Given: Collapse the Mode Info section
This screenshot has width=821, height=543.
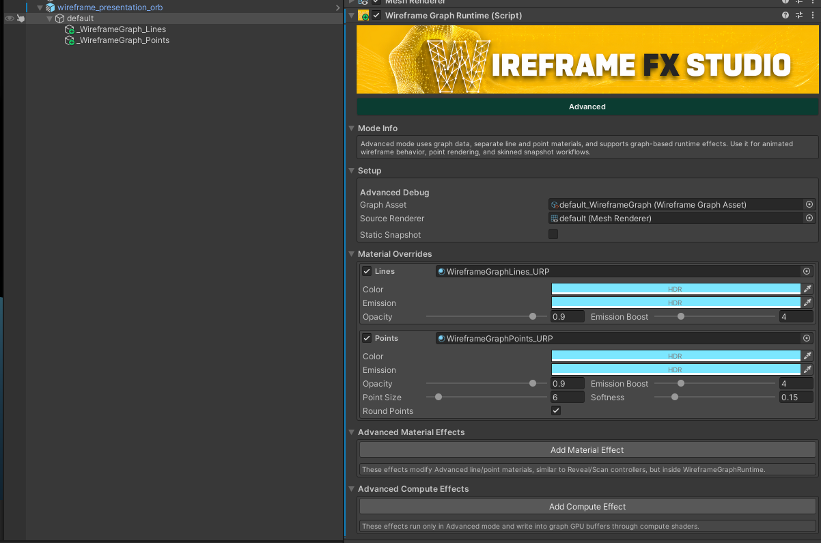Looking at the screenshot, I should 352,128.
